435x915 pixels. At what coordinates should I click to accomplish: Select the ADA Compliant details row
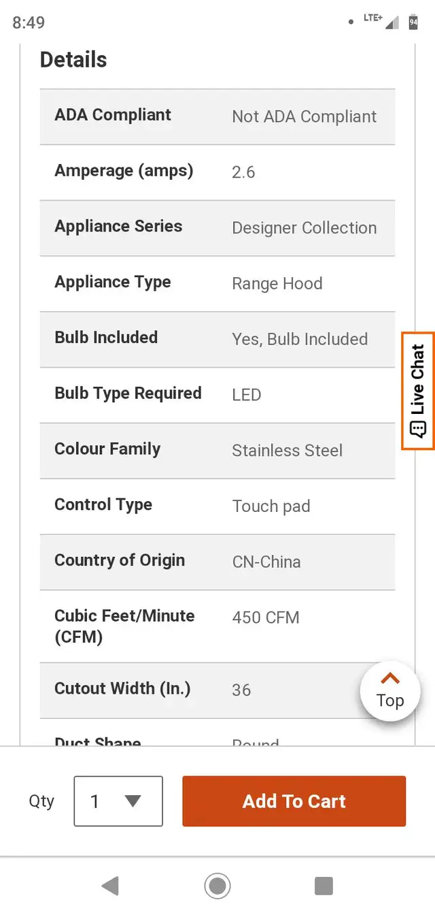click(x=217, y=116)
